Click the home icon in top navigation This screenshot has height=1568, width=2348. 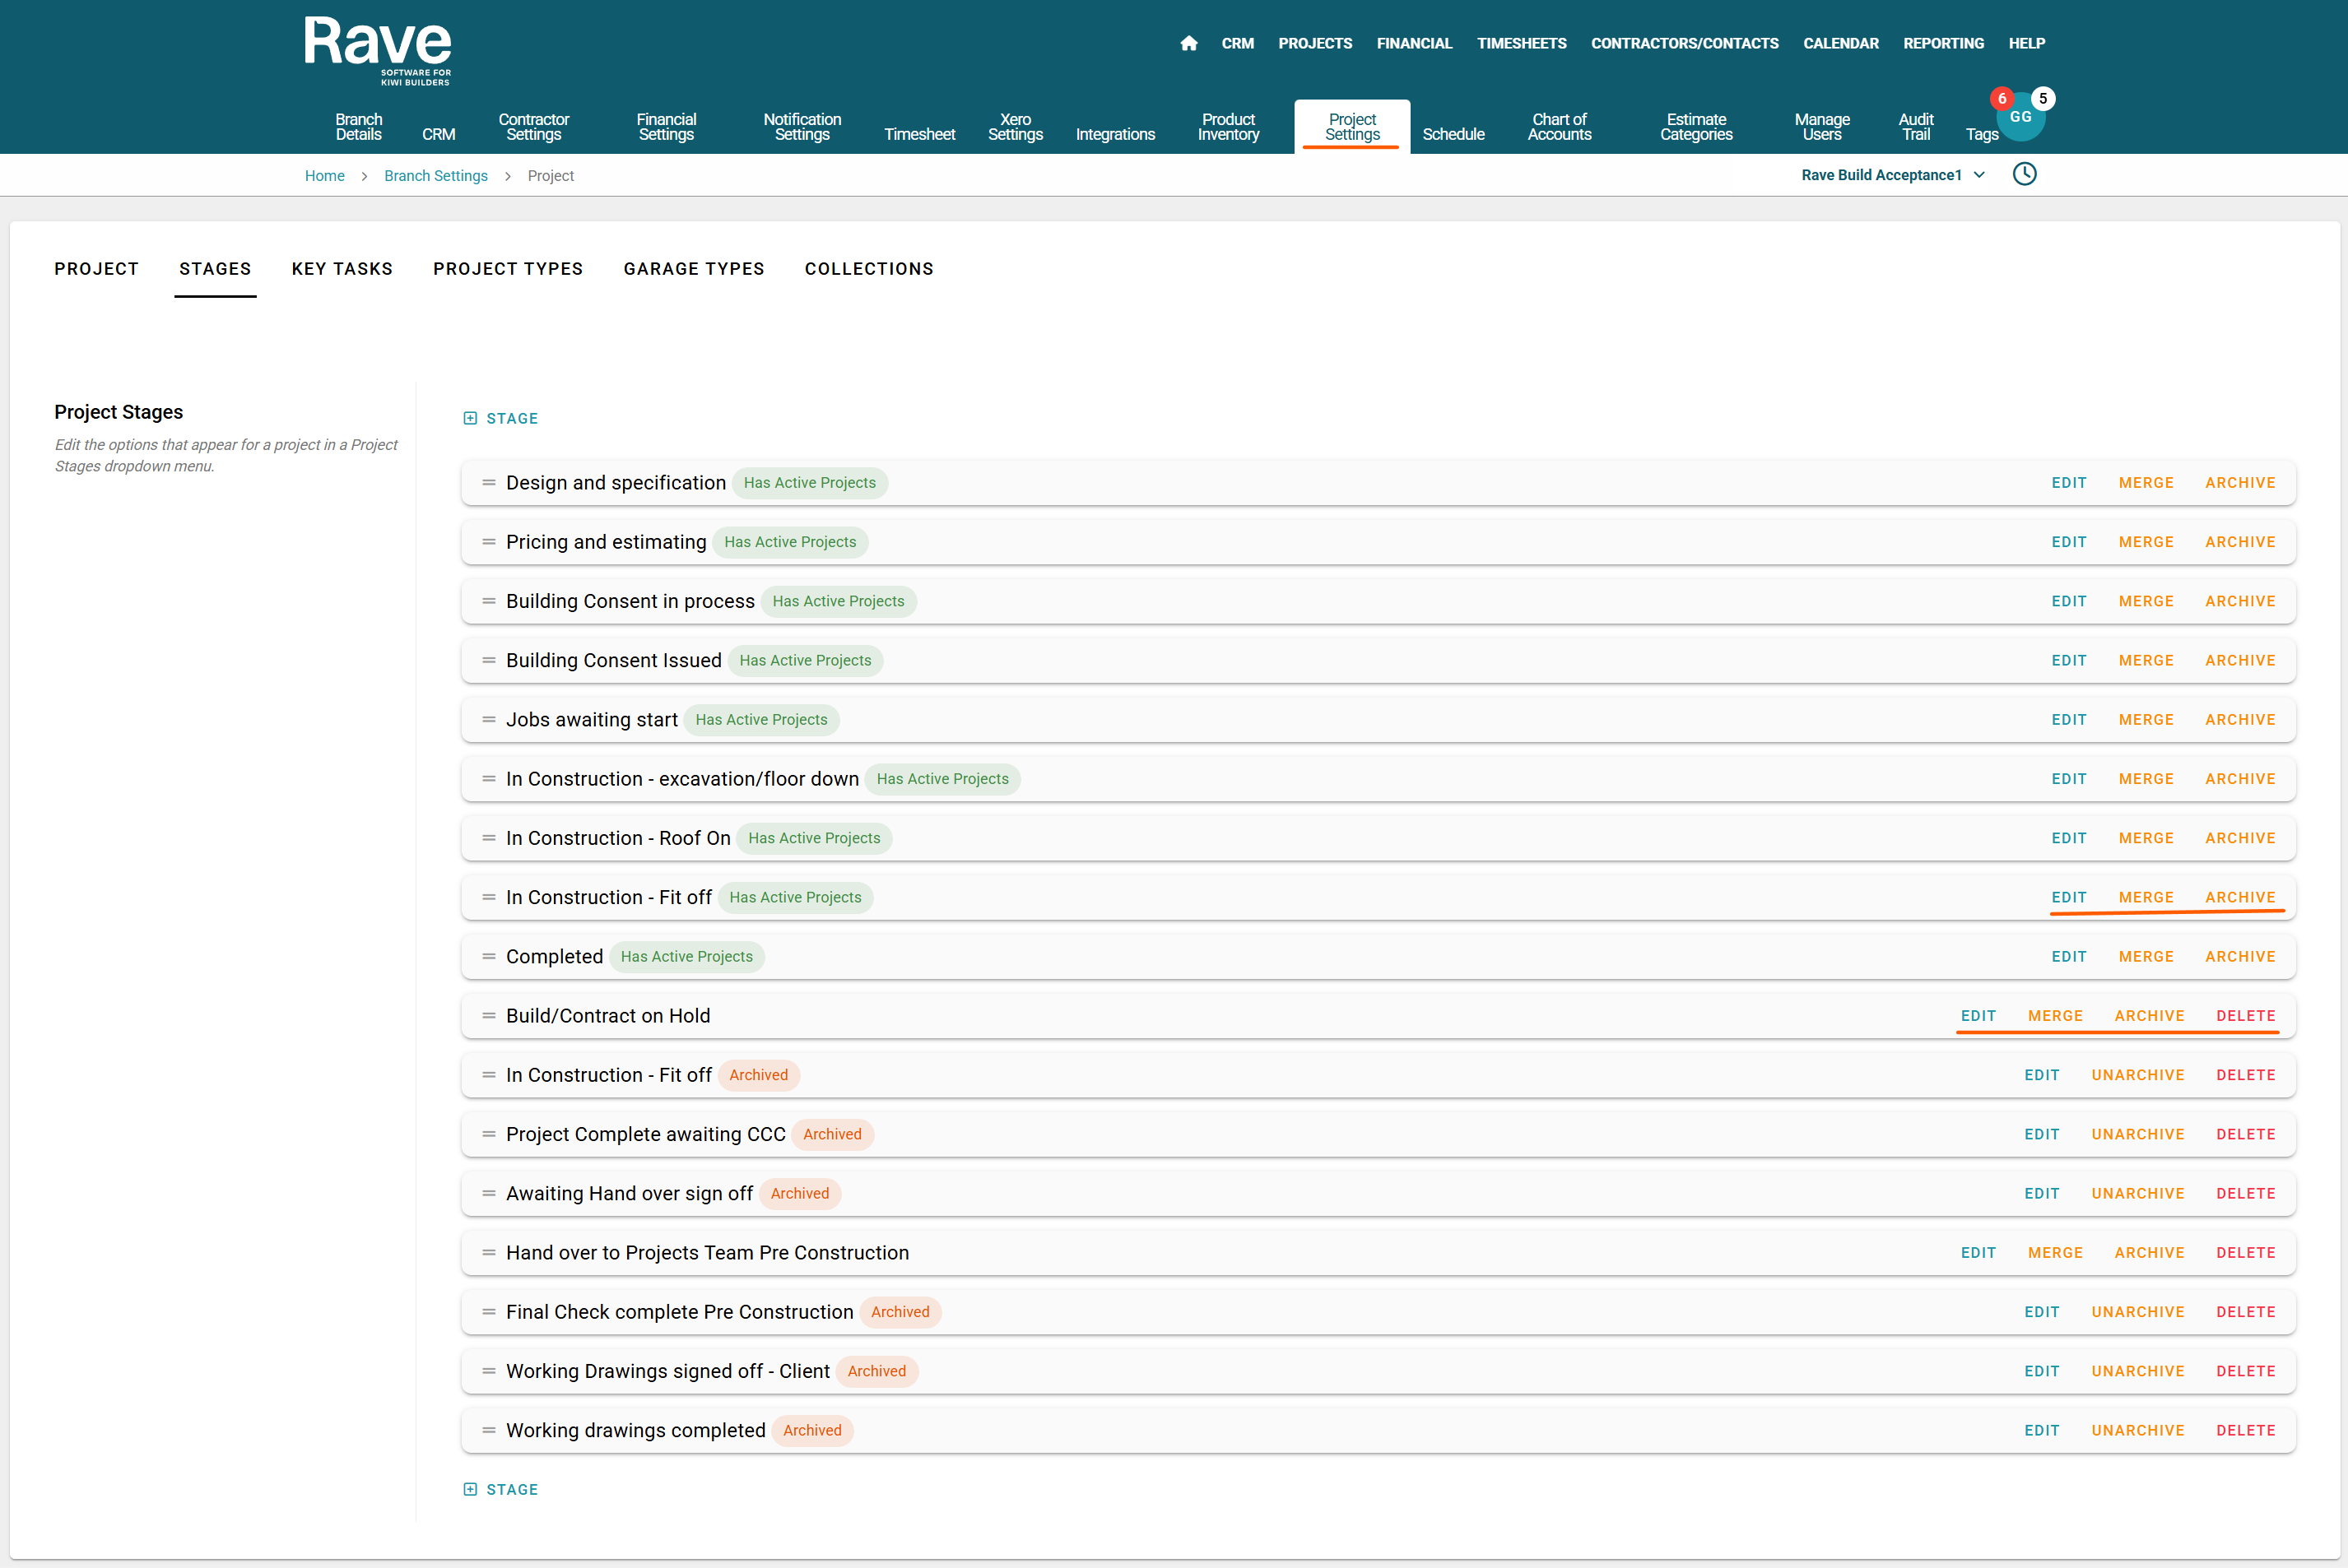click(1188, 43)
